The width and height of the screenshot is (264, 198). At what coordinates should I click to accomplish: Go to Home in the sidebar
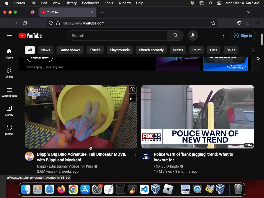[x=9, y=54]
